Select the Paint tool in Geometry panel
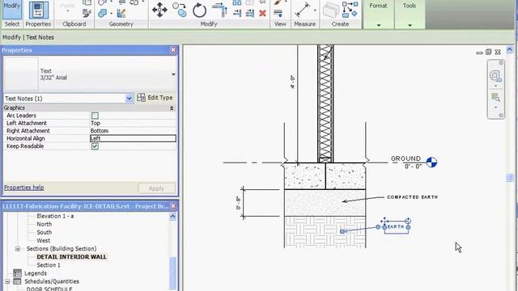Viewport: 518px width, 291px height. tap(121, 13)
